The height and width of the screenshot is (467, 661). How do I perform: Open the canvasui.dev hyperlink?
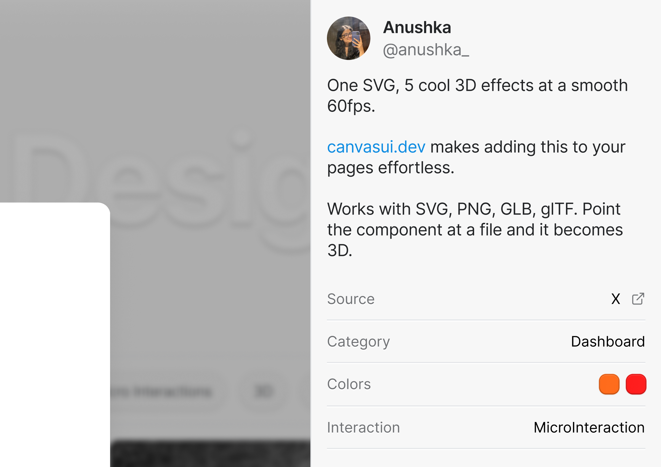point(376,147)
